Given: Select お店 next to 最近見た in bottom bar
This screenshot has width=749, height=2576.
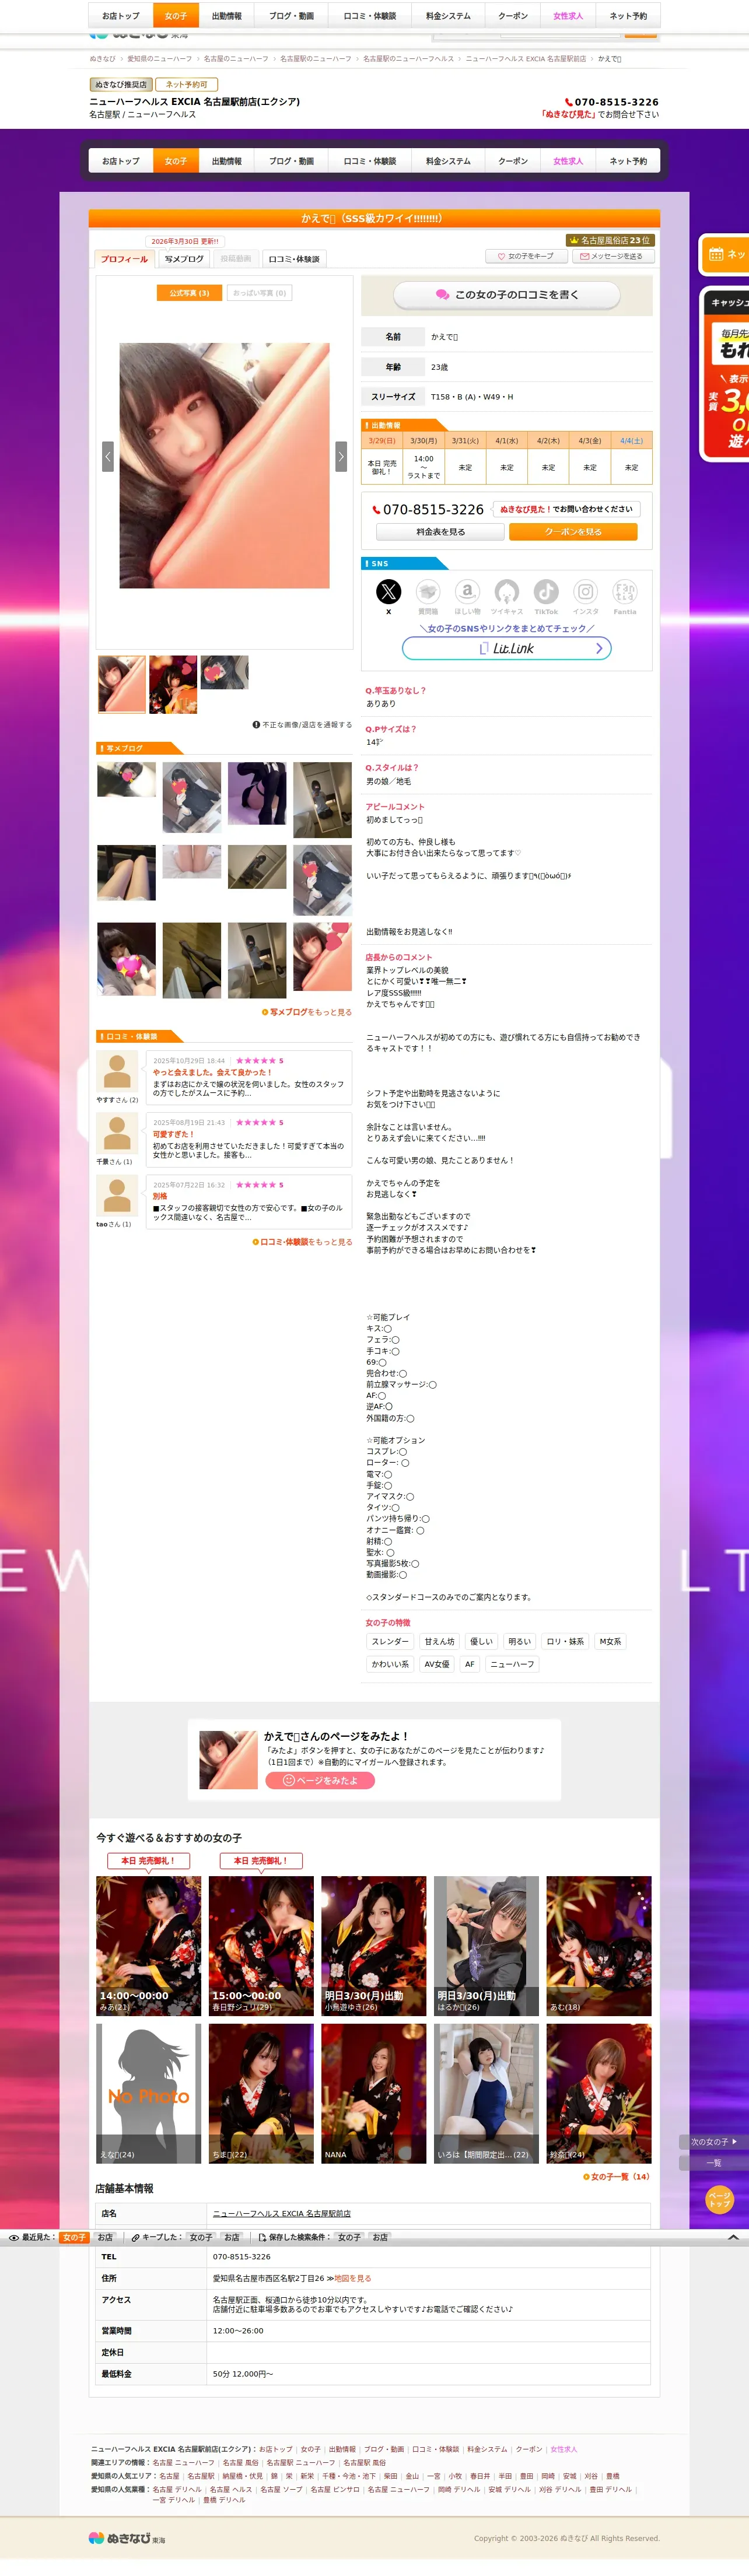Looking at the screenshot, I should (x=105, y=2237).
